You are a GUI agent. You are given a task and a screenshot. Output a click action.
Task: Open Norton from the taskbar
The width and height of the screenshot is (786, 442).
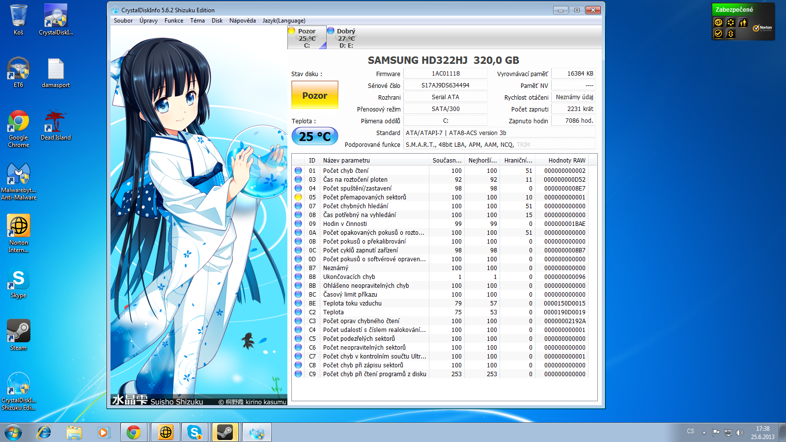(x=166, y=433)
